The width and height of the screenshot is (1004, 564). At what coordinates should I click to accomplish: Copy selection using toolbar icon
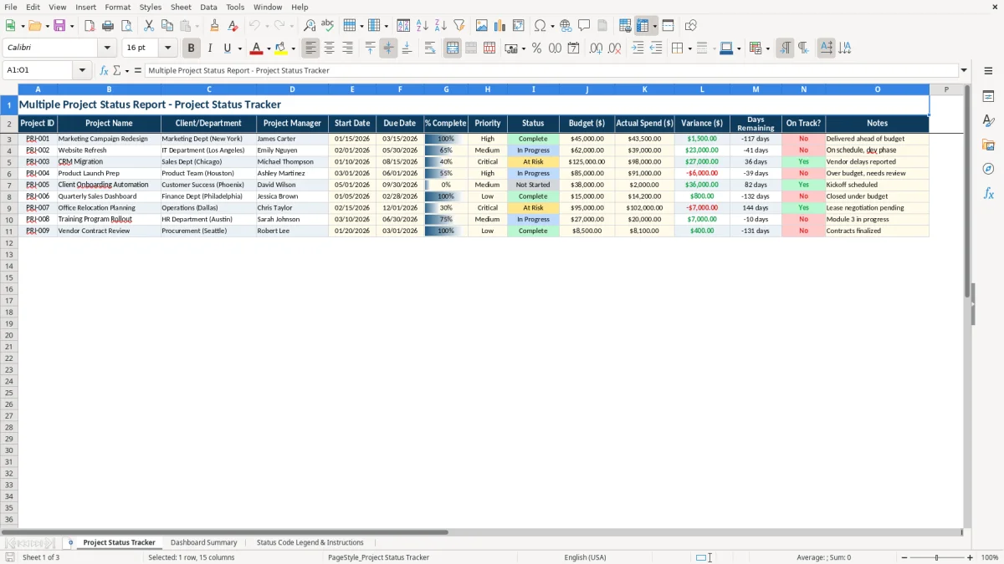[166, 26]
